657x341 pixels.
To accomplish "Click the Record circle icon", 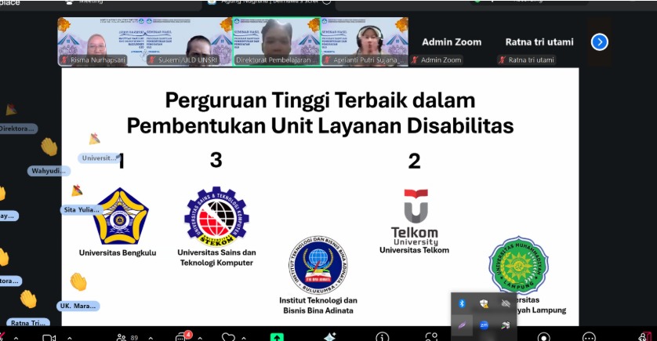I will (544, 337).
